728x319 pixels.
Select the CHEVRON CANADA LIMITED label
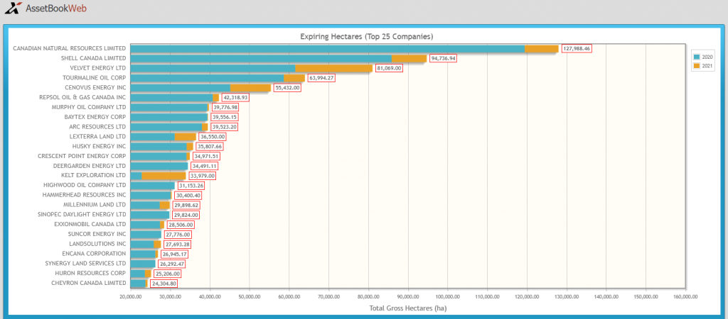tap(89, 283)
